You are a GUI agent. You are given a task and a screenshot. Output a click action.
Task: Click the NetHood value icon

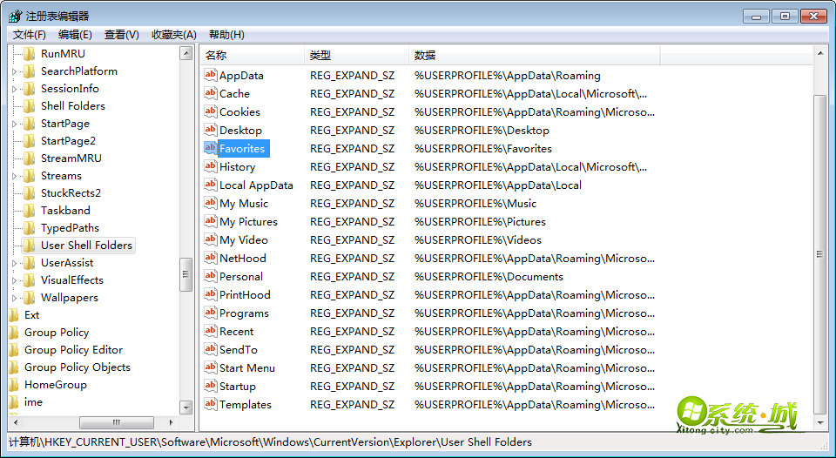[x=211, y=258]
